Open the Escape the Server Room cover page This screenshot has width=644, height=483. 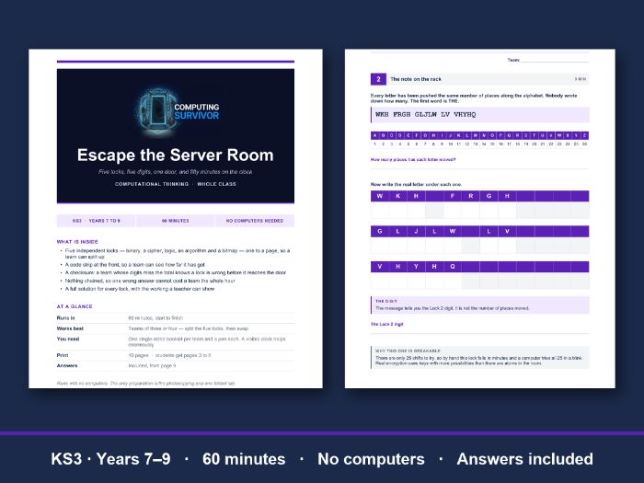coord(176,219)
